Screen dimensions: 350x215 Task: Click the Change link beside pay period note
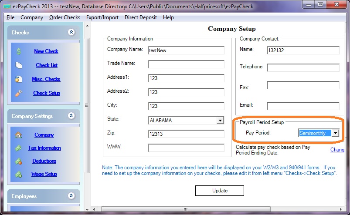coord(337,150)
